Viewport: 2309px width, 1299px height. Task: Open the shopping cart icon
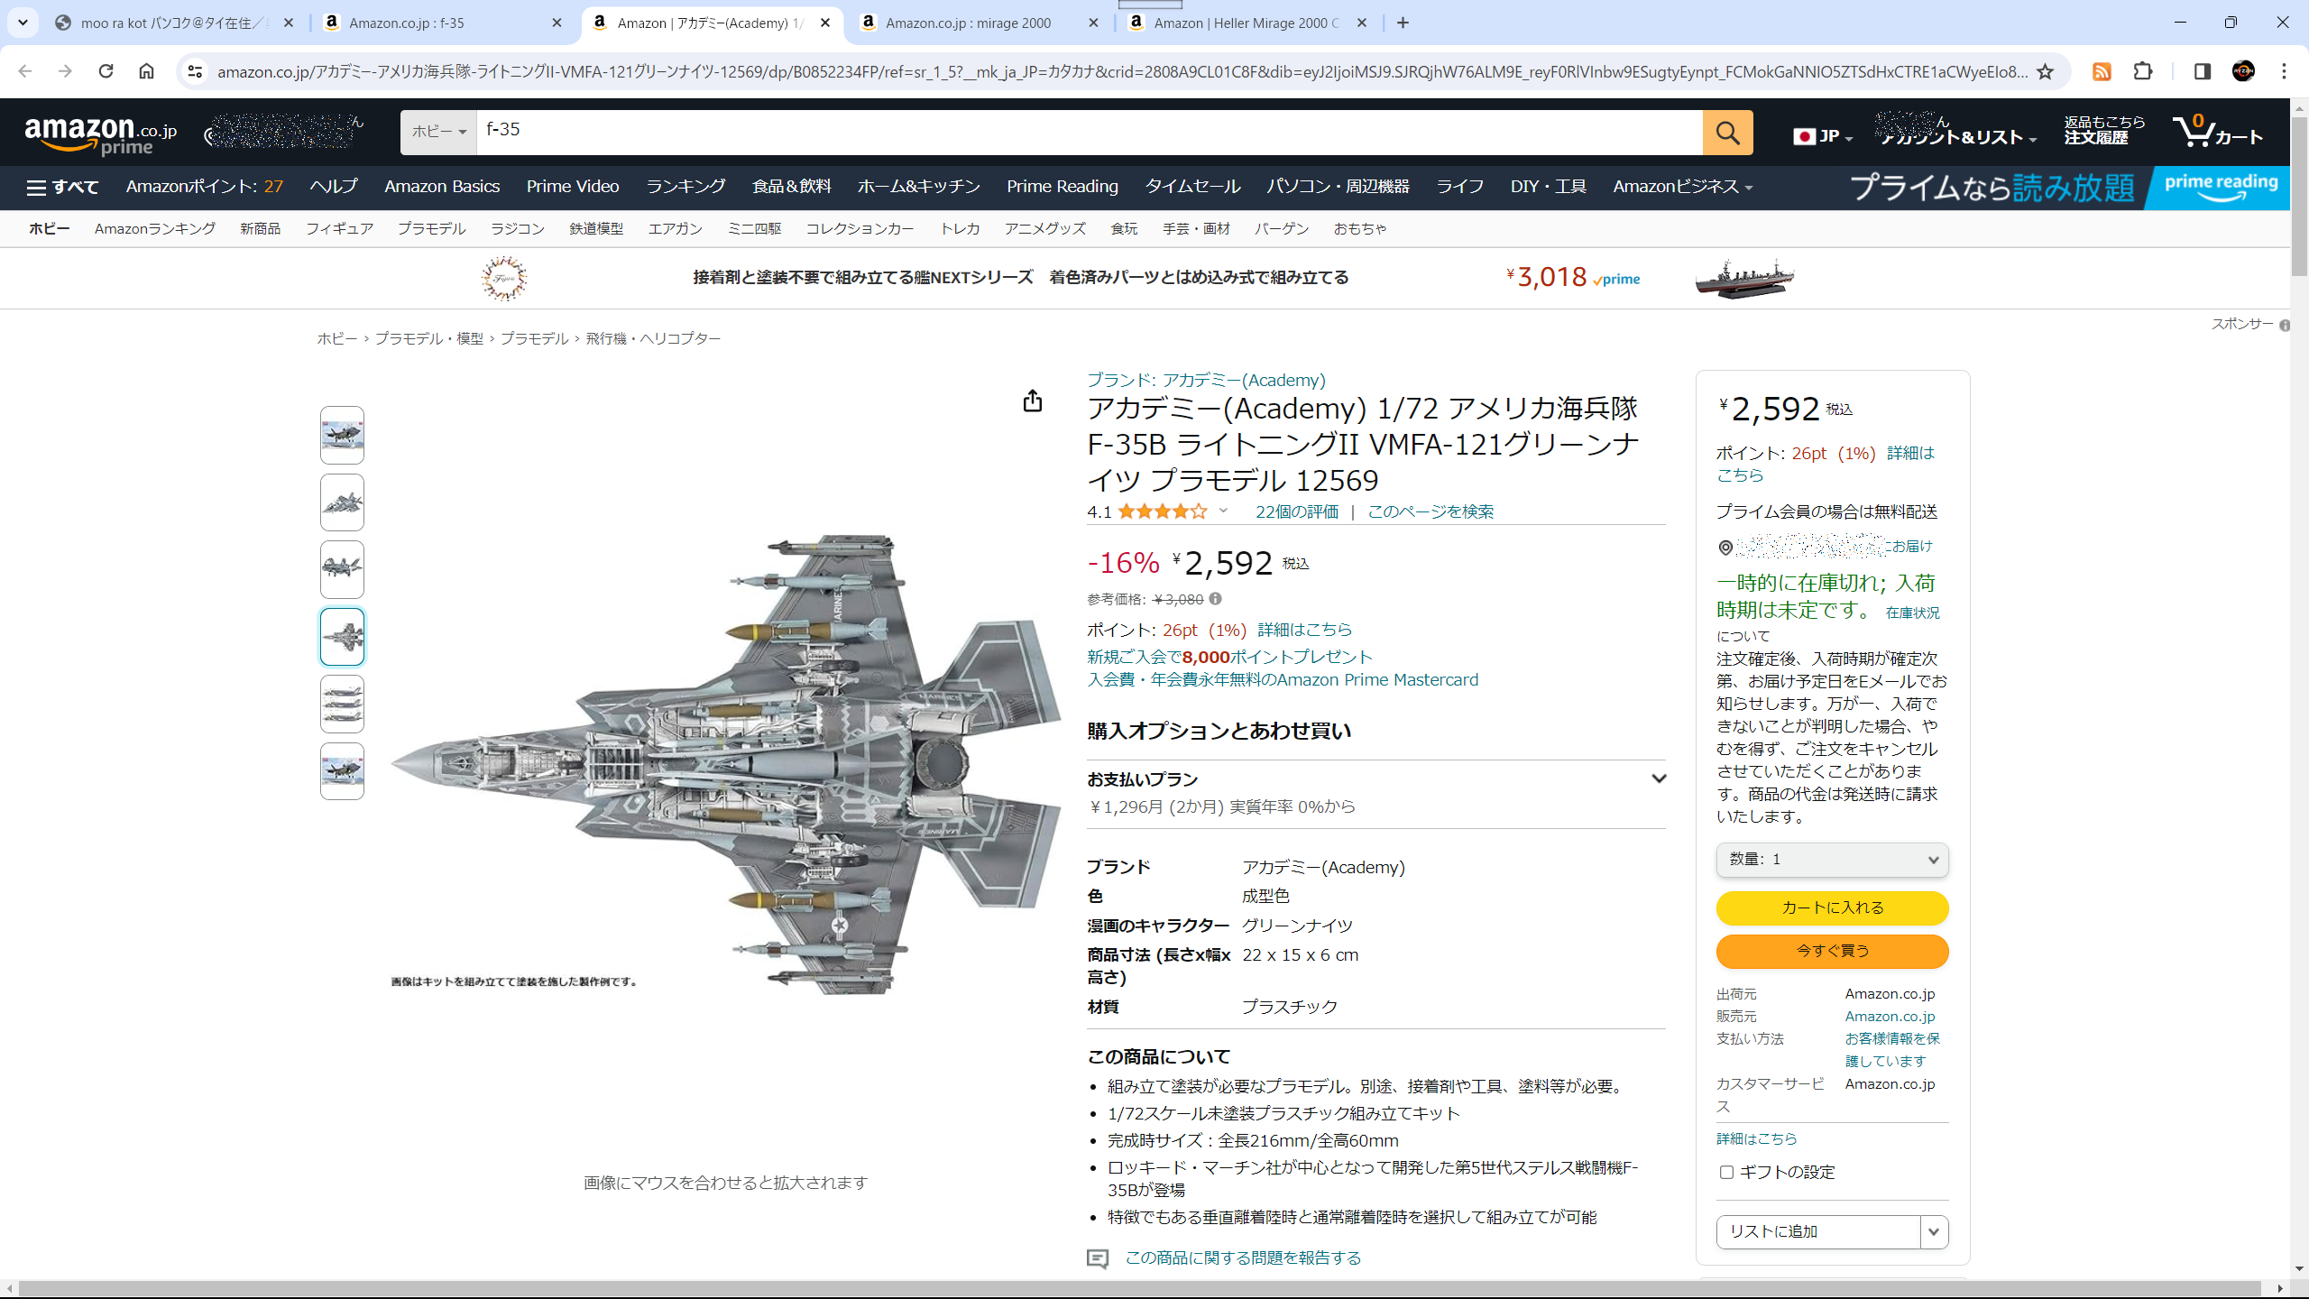click(2217, 132)
